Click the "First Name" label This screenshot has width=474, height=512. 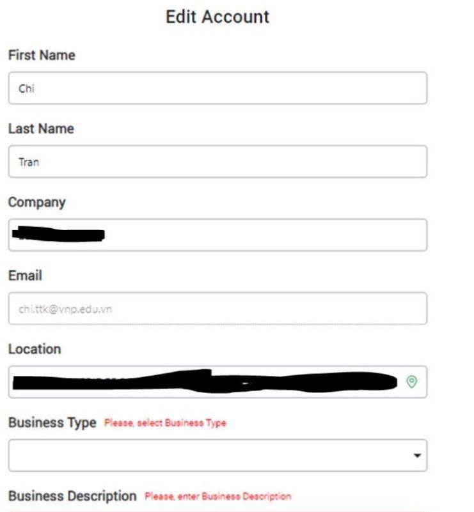41,56
